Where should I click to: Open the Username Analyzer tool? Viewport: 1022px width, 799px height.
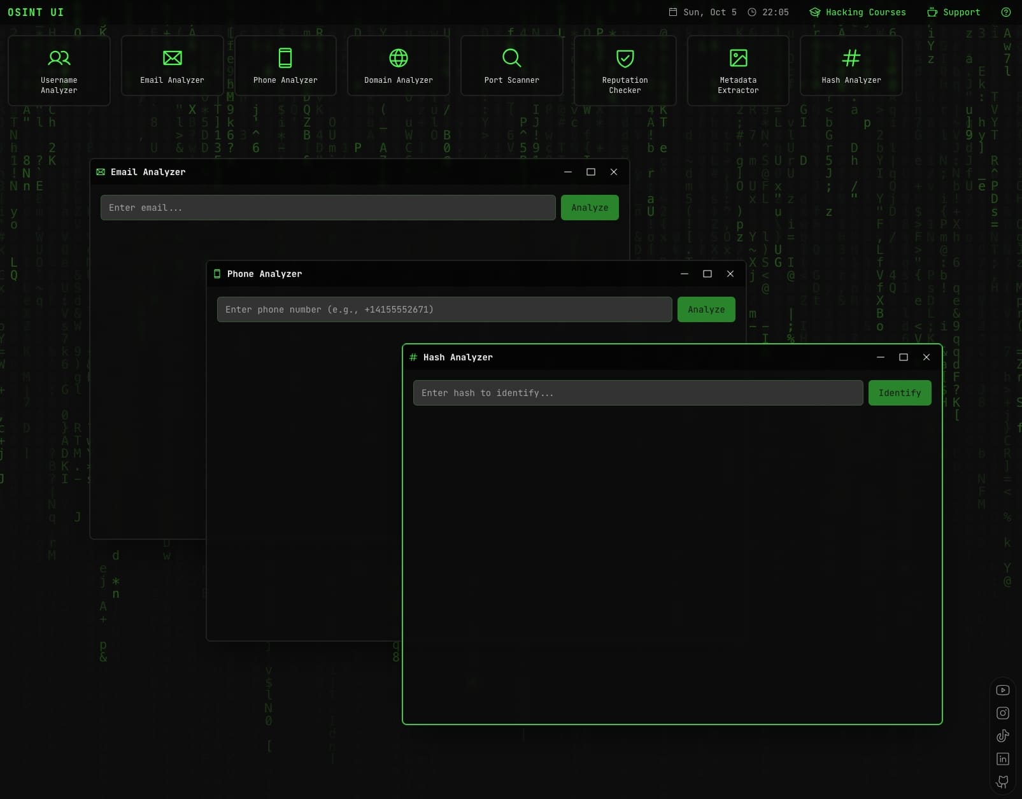pos(59,70)
